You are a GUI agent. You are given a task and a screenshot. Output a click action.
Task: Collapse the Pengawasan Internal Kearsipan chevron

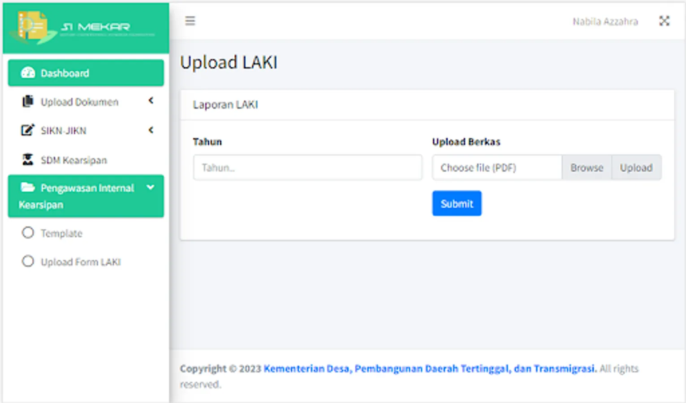151,187
